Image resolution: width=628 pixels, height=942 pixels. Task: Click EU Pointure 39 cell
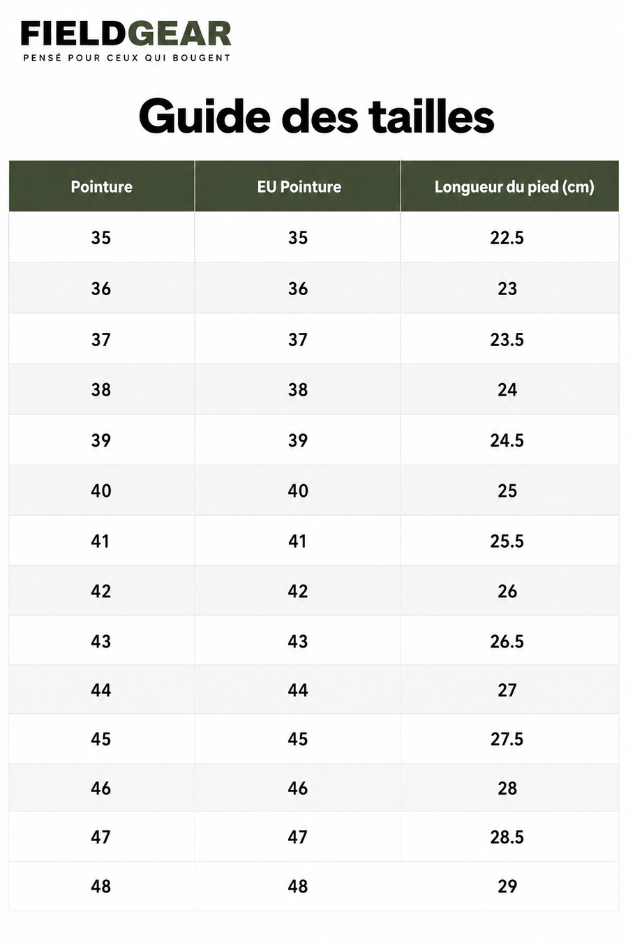coord(298,440)
